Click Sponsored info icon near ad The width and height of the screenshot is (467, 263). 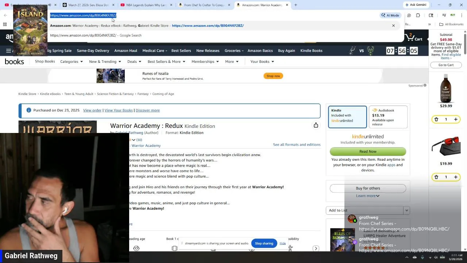[425, 85]
